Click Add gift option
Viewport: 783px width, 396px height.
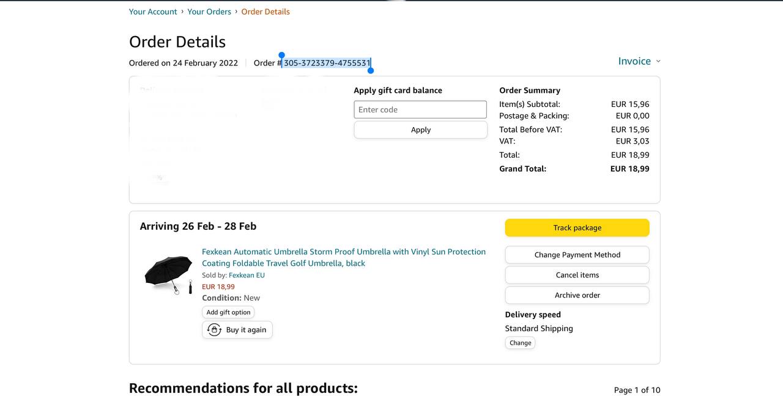[x=228, y=312]
